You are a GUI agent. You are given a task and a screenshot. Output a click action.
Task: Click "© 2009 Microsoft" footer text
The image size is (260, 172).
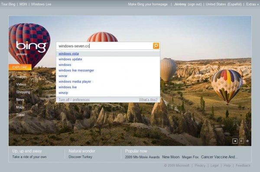[177, 165]
